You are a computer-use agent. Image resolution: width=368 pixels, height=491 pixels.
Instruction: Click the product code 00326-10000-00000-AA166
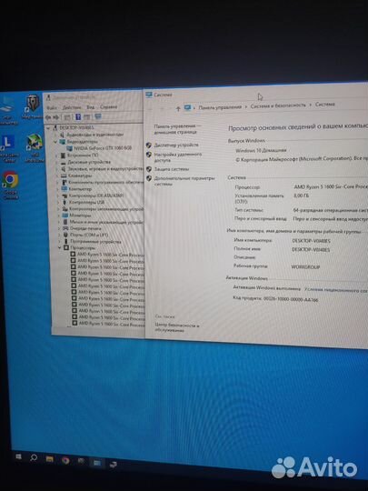[291, 299]
